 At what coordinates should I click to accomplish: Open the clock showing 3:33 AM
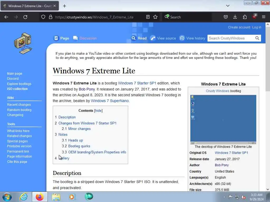tap(257, 197)
